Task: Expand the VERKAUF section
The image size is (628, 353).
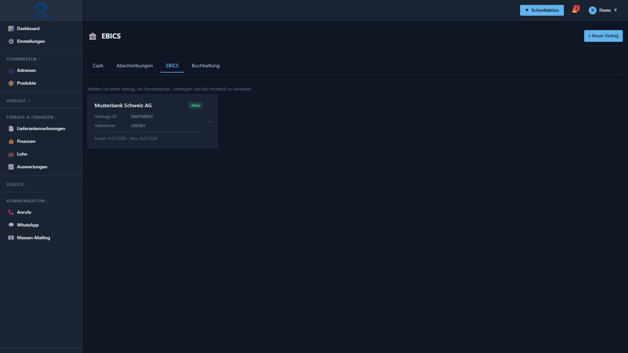Action: (x=18, y=101)
